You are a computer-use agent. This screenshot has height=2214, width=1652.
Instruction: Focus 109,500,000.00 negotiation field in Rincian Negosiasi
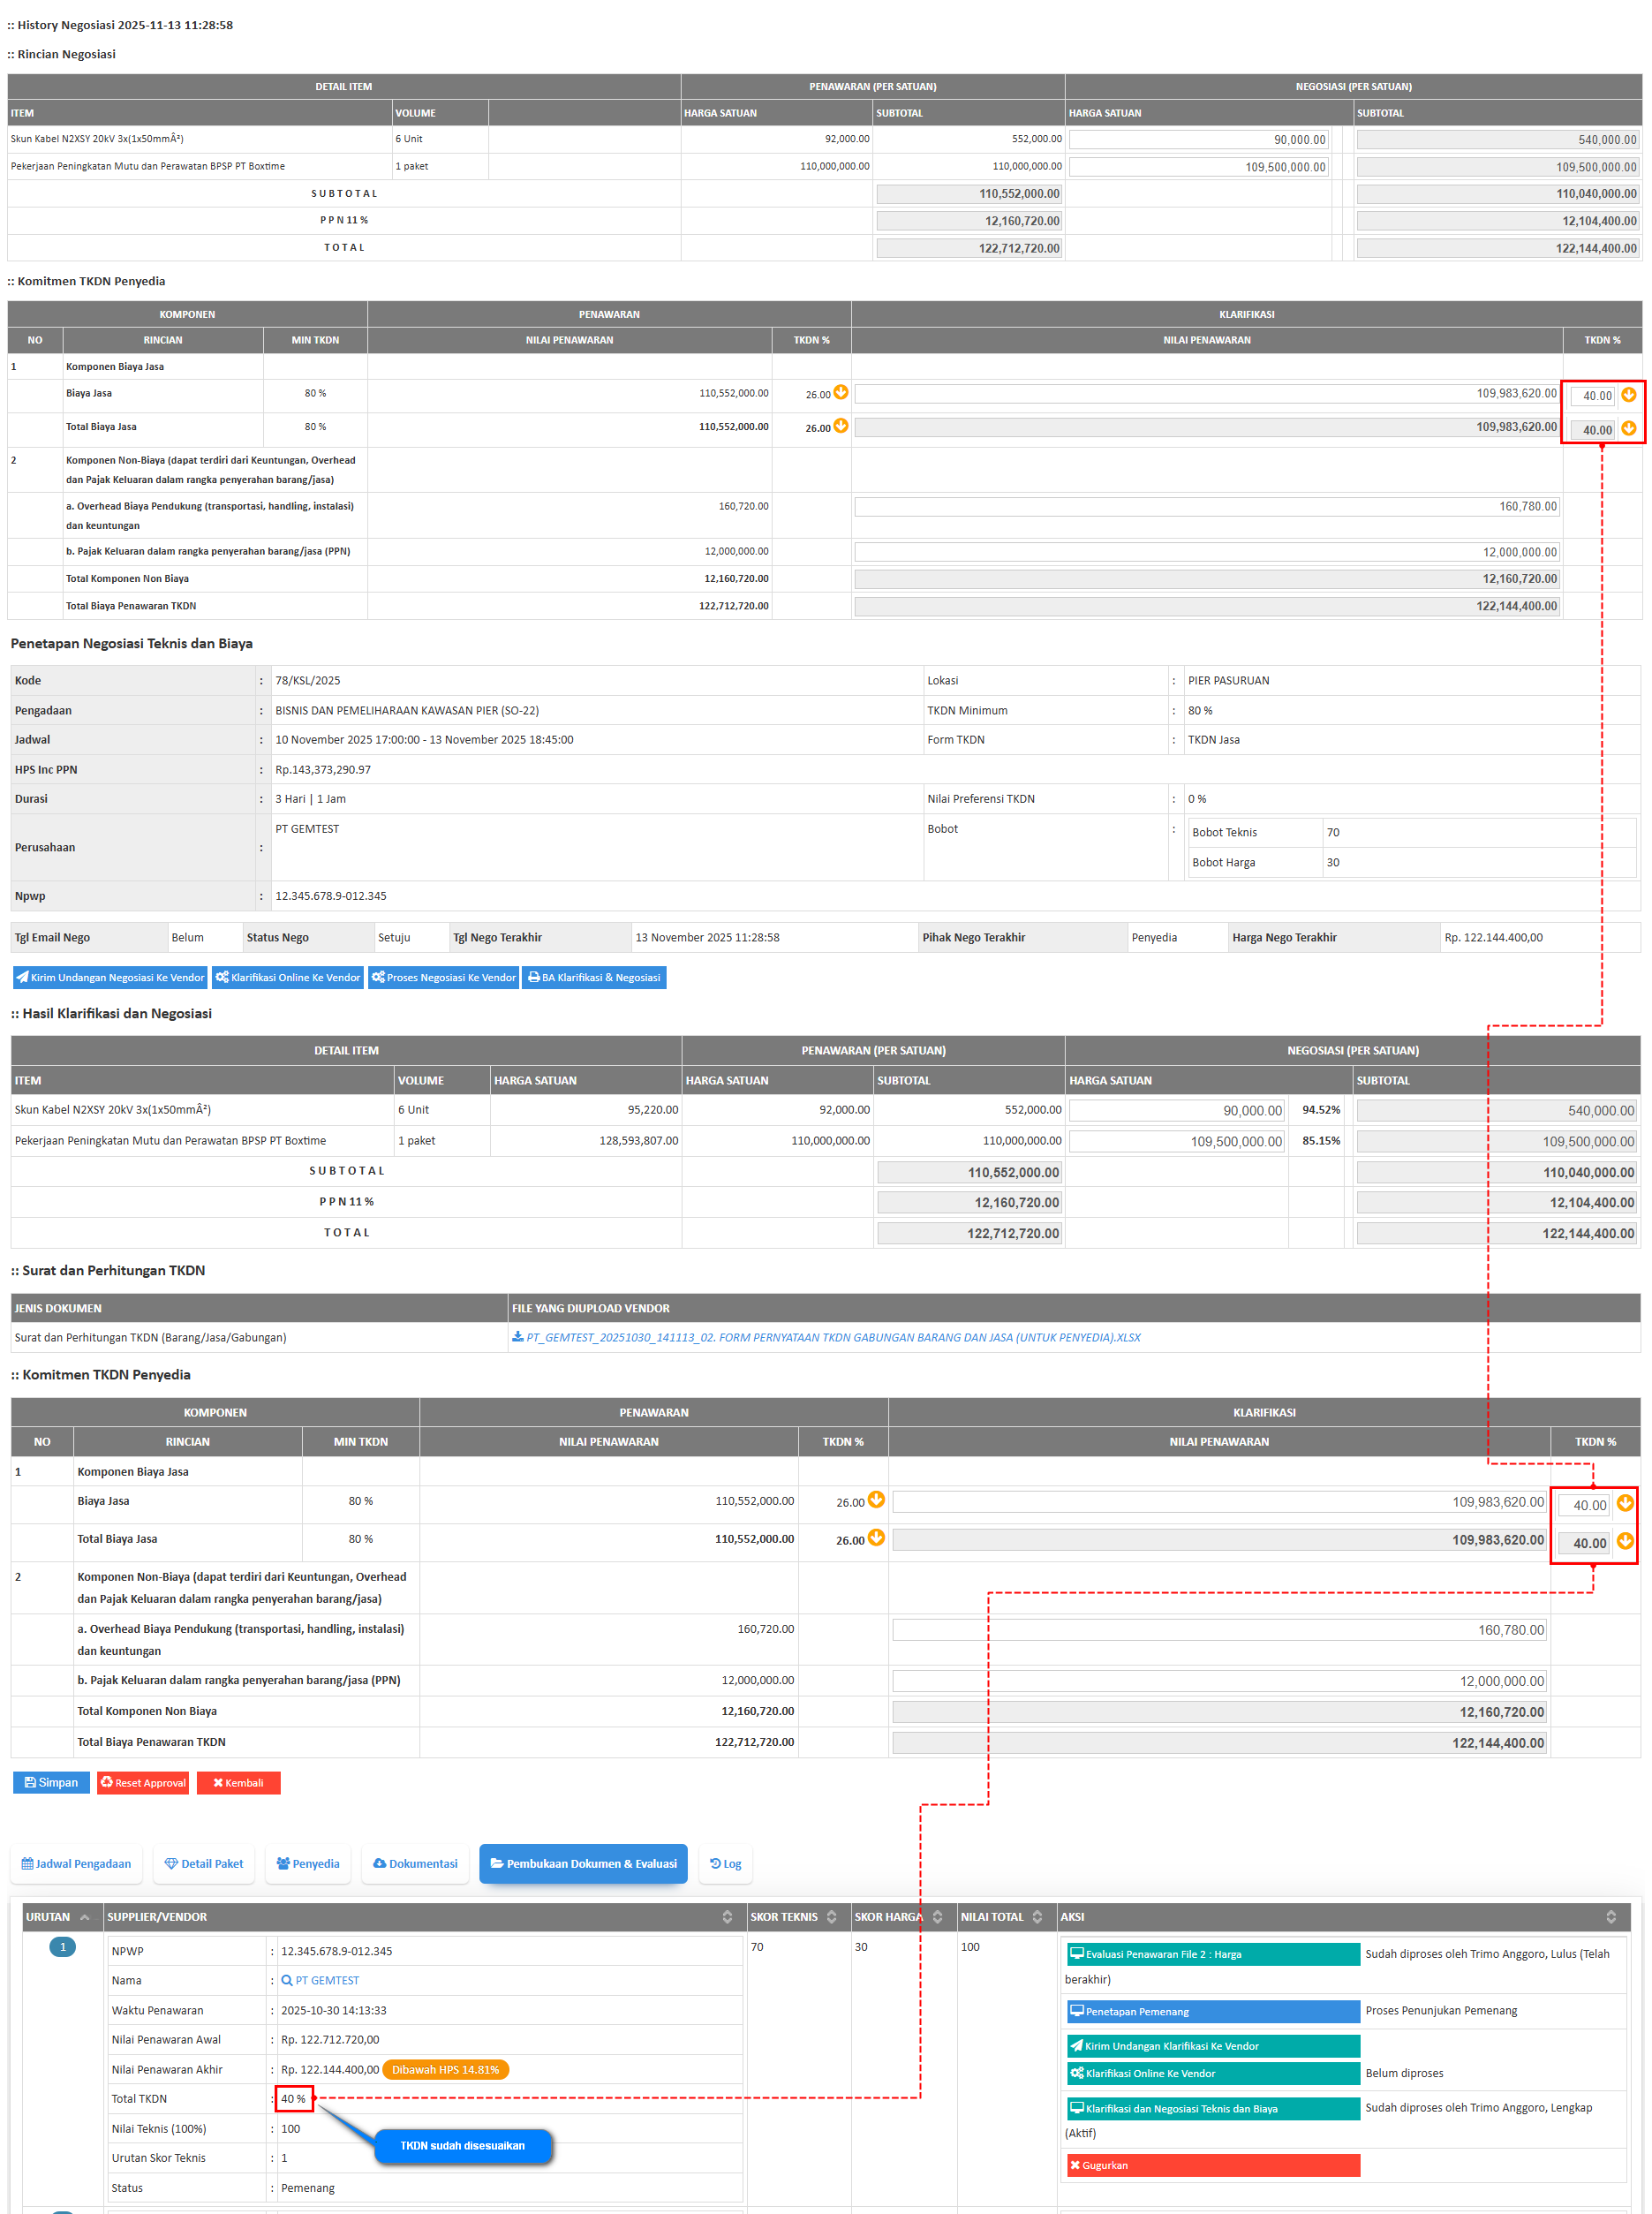1198,167
